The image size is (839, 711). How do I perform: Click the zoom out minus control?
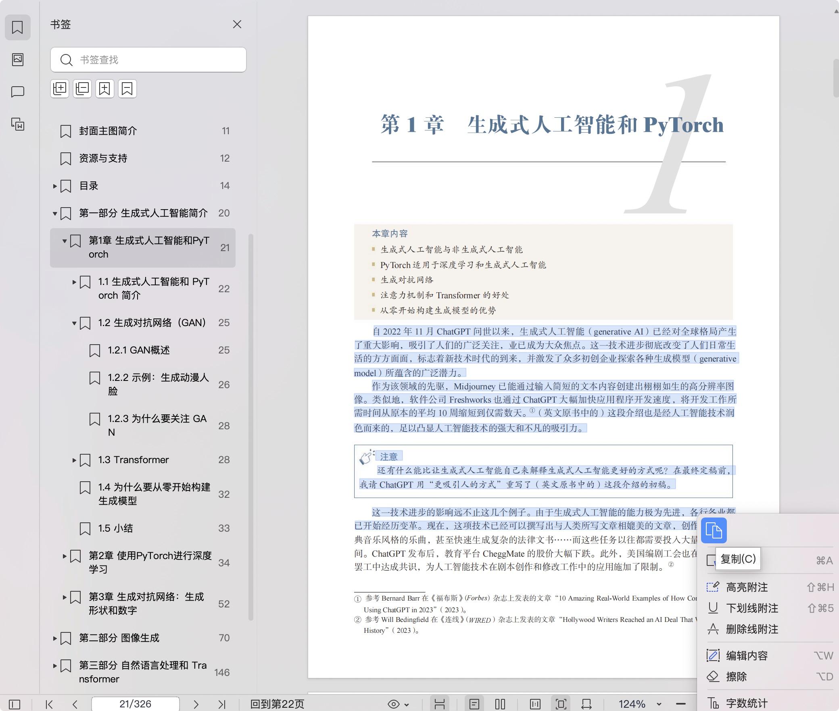(x=681, y=704)
